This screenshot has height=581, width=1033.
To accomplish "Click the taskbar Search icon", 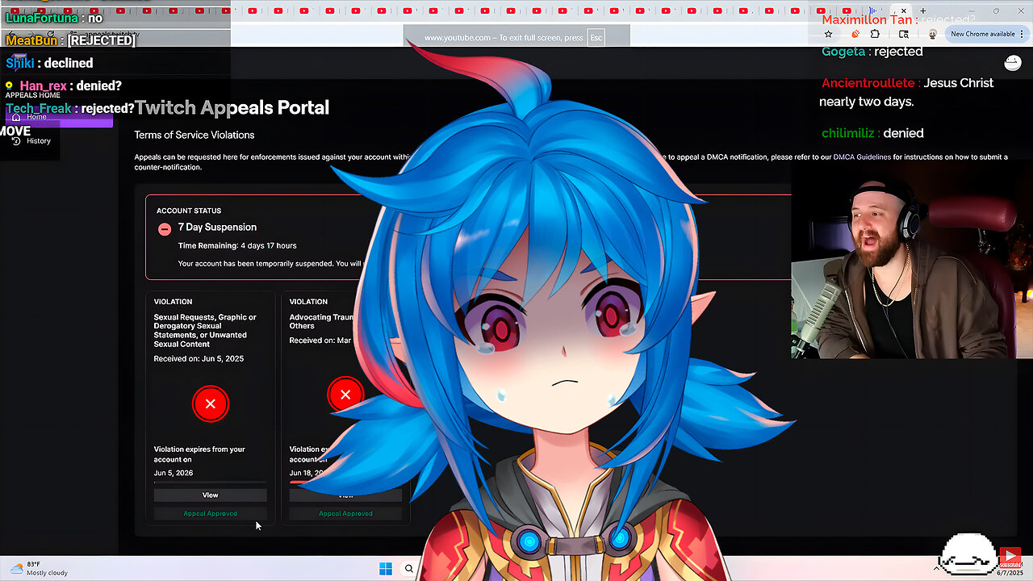I will (x=409, y=569).
